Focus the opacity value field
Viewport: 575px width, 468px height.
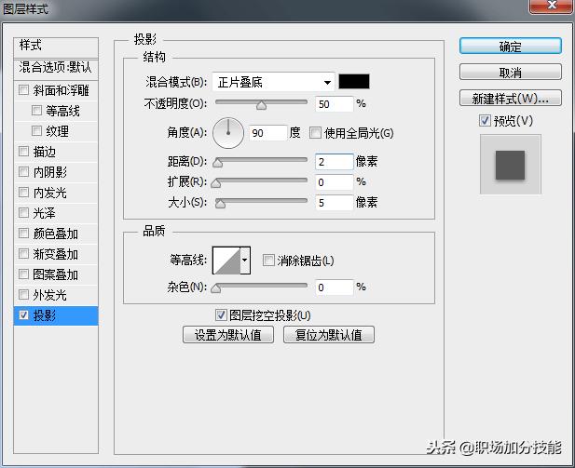tap(334, 104)
